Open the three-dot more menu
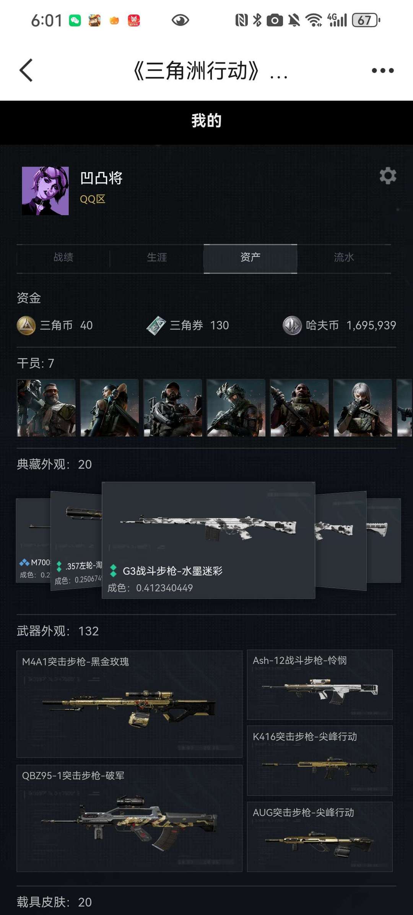This screenshot has width=413, height=915. [x=383, y=70]
